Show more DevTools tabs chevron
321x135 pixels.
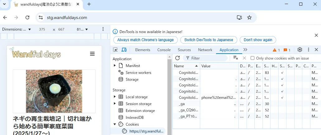(x=245, y=50)
